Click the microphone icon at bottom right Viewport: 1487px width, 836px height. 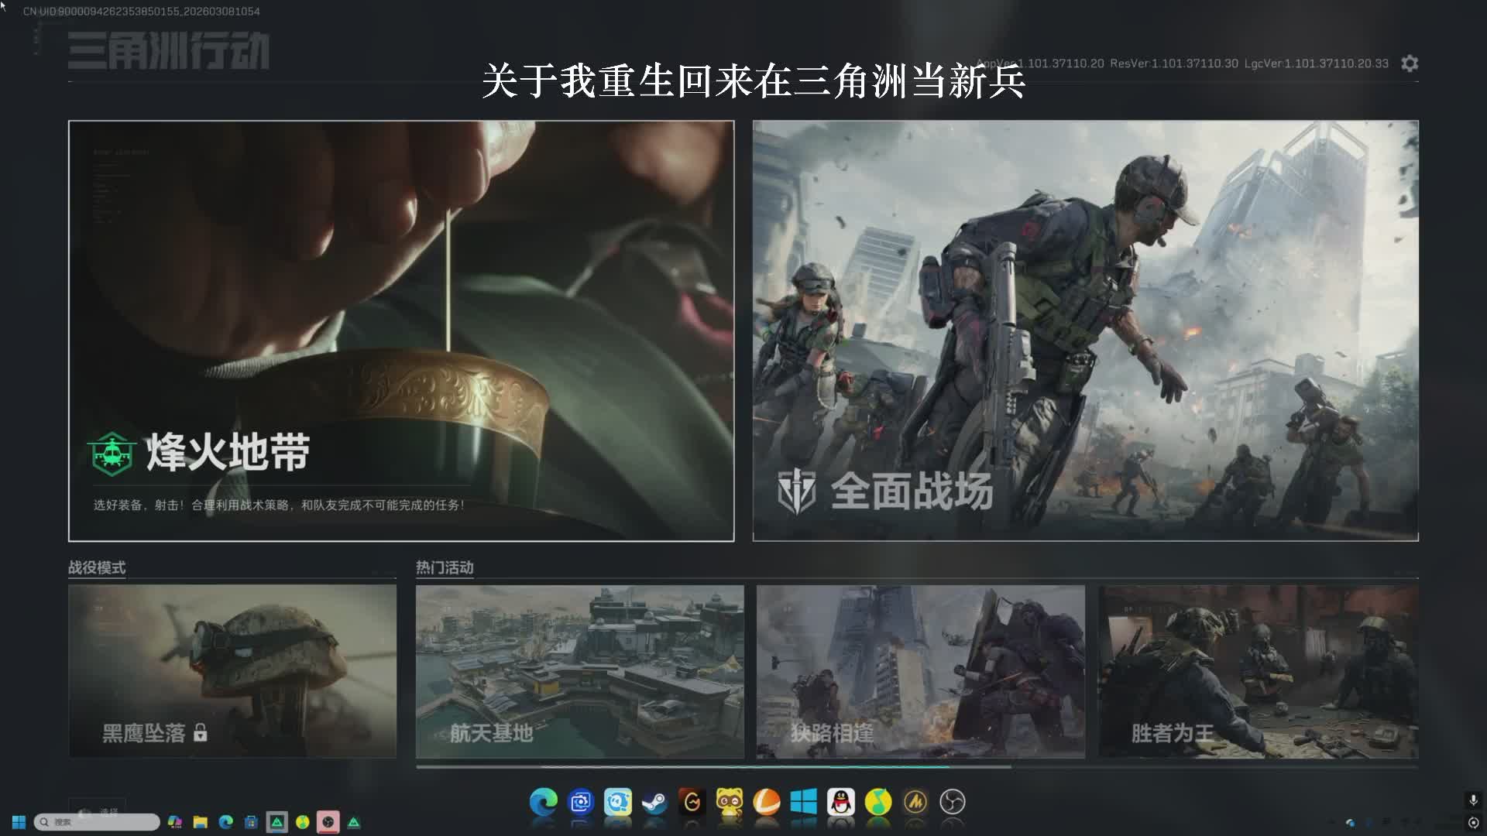pyautogui.click(x=1473, y=800)
